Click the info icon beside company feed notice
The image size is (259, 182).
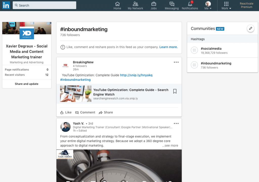coord(63,47)
